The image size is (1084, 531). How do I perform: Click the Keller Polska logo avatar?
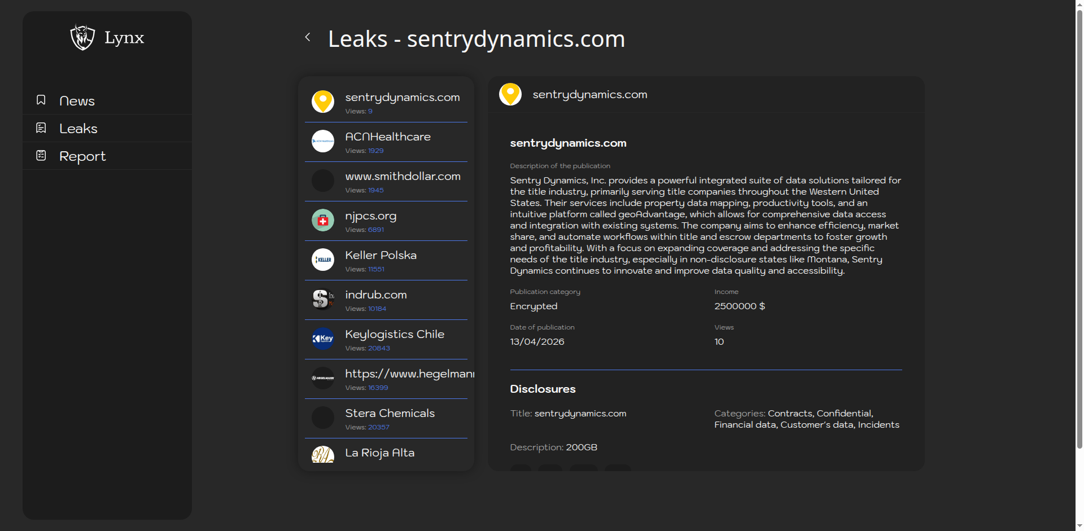point(323,260)
